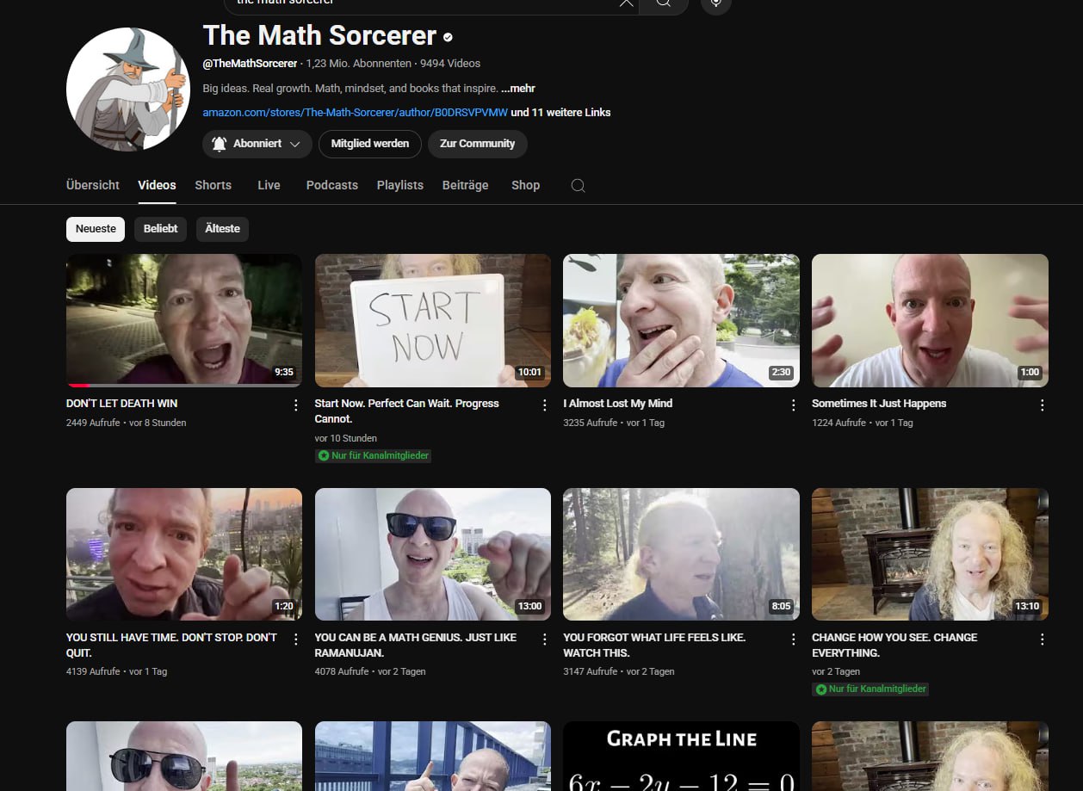
Task: Click the 2449 Aufrufe view count
Action: tap(93, 423)
